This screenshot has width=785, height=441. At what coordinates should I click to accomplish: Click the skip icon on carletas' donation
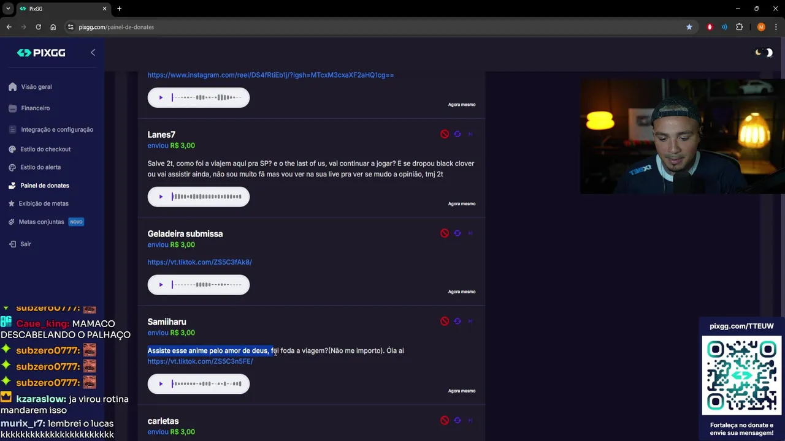(x=470, y=421)
